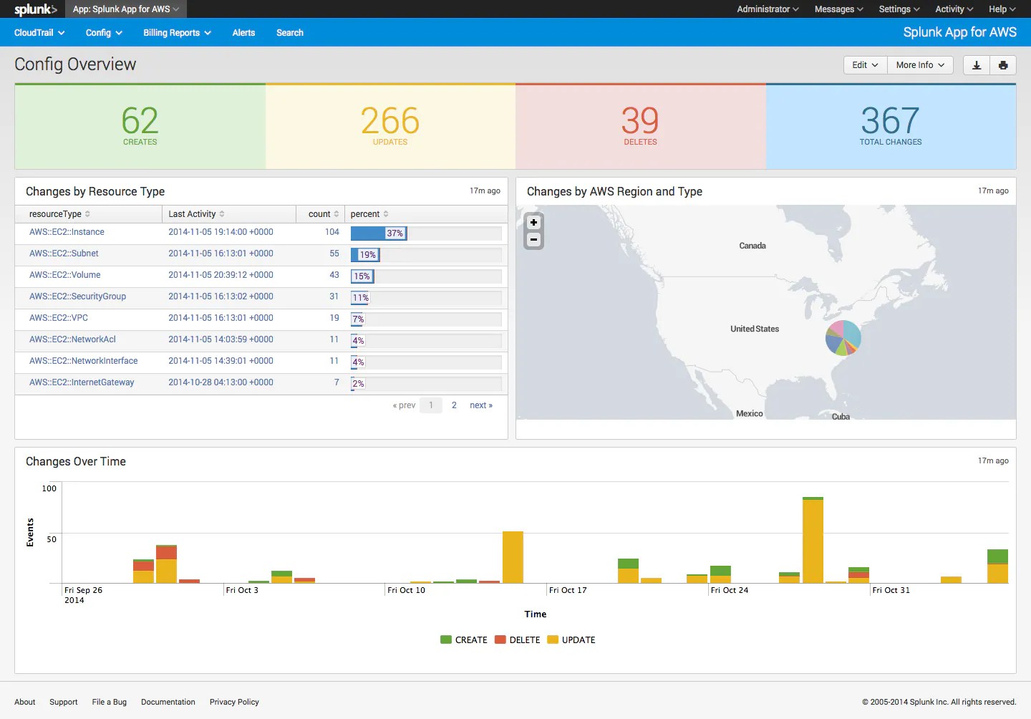The height and width of the screenshot is (719, 1031).
Task: Open the App: Splunk App for AWS dropdown
Action: point(126,9)
